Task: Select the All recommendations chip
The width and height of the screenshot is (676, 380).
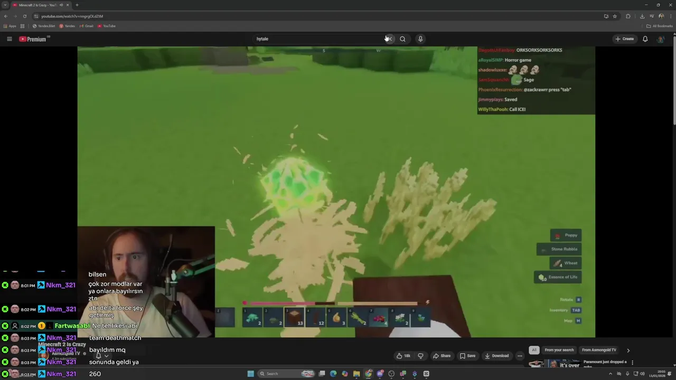Action: click(534, 350)
